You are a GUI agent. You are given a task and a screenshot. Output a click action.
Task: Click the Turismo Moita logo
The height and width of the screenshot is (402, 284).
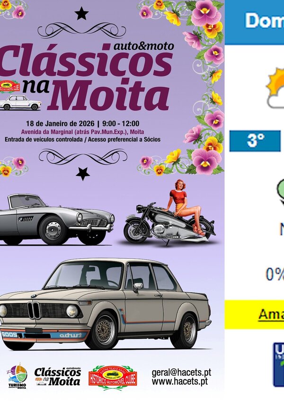[x=18, y=376]
